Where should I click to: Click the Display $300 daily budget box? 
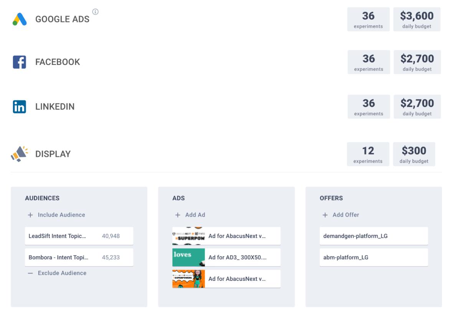(x=414, y=154)
